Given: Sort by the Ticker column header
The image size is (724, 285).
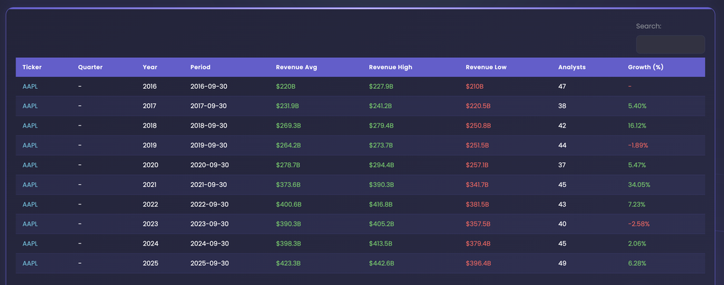Looking at the screenshot, I should click(x=32, y=67).
